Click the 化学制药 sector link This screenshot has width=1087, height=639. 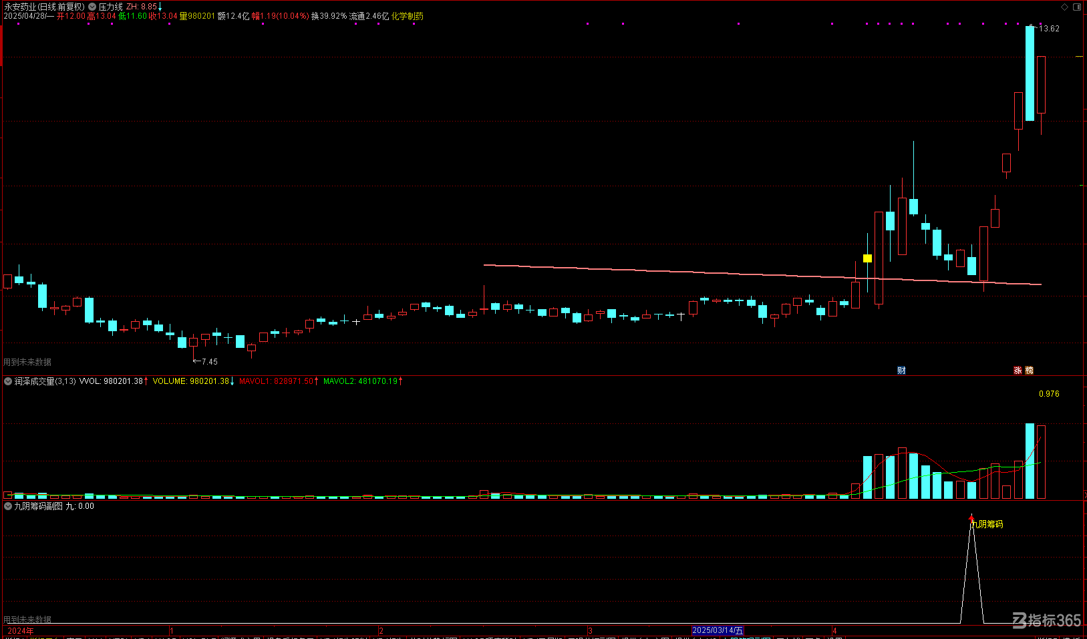click(x=408, y=16)
